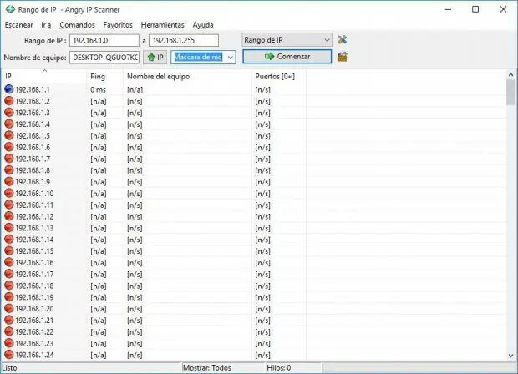Click the red status icon for 192.168.1.13

pos(9,228)
